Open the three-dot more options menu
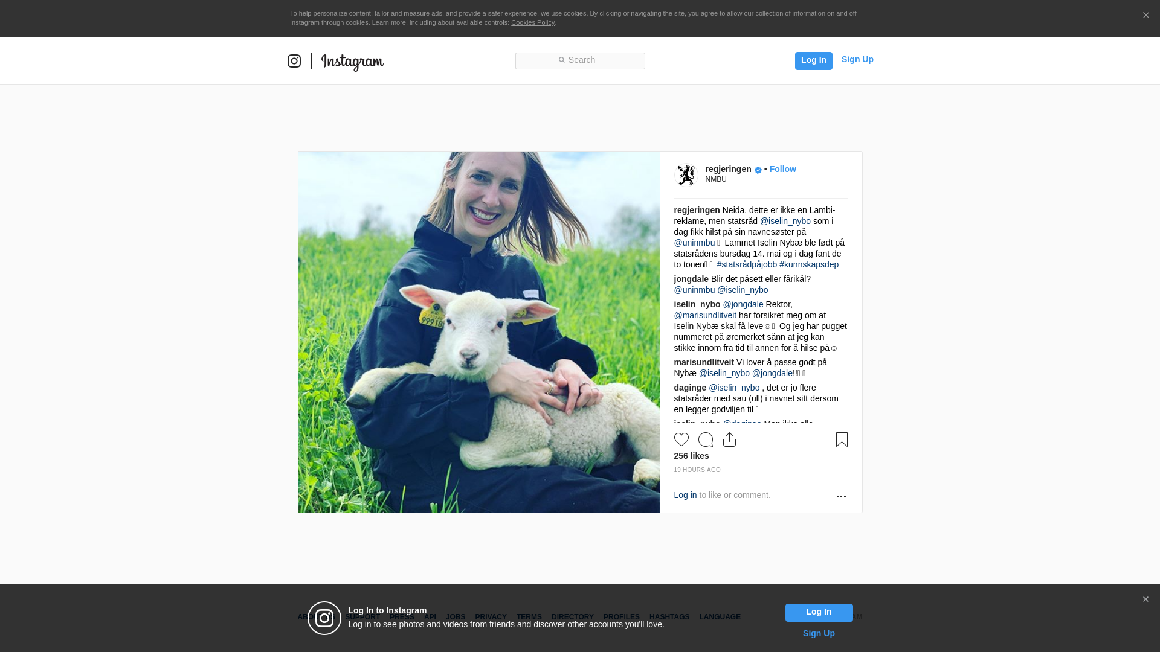The width and height of the screenshot is (1160, 652). 841,496
